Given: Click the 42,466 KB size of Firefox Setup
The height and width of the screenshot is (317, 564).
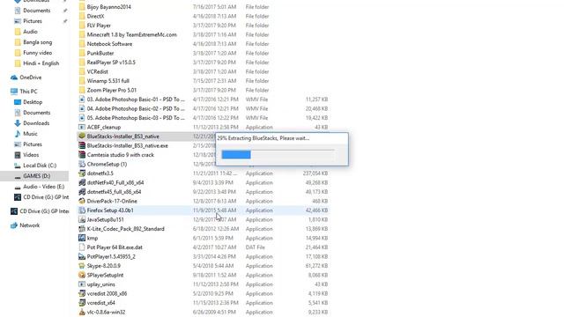Looking at the screenshot, I should (x=316, y=210).
